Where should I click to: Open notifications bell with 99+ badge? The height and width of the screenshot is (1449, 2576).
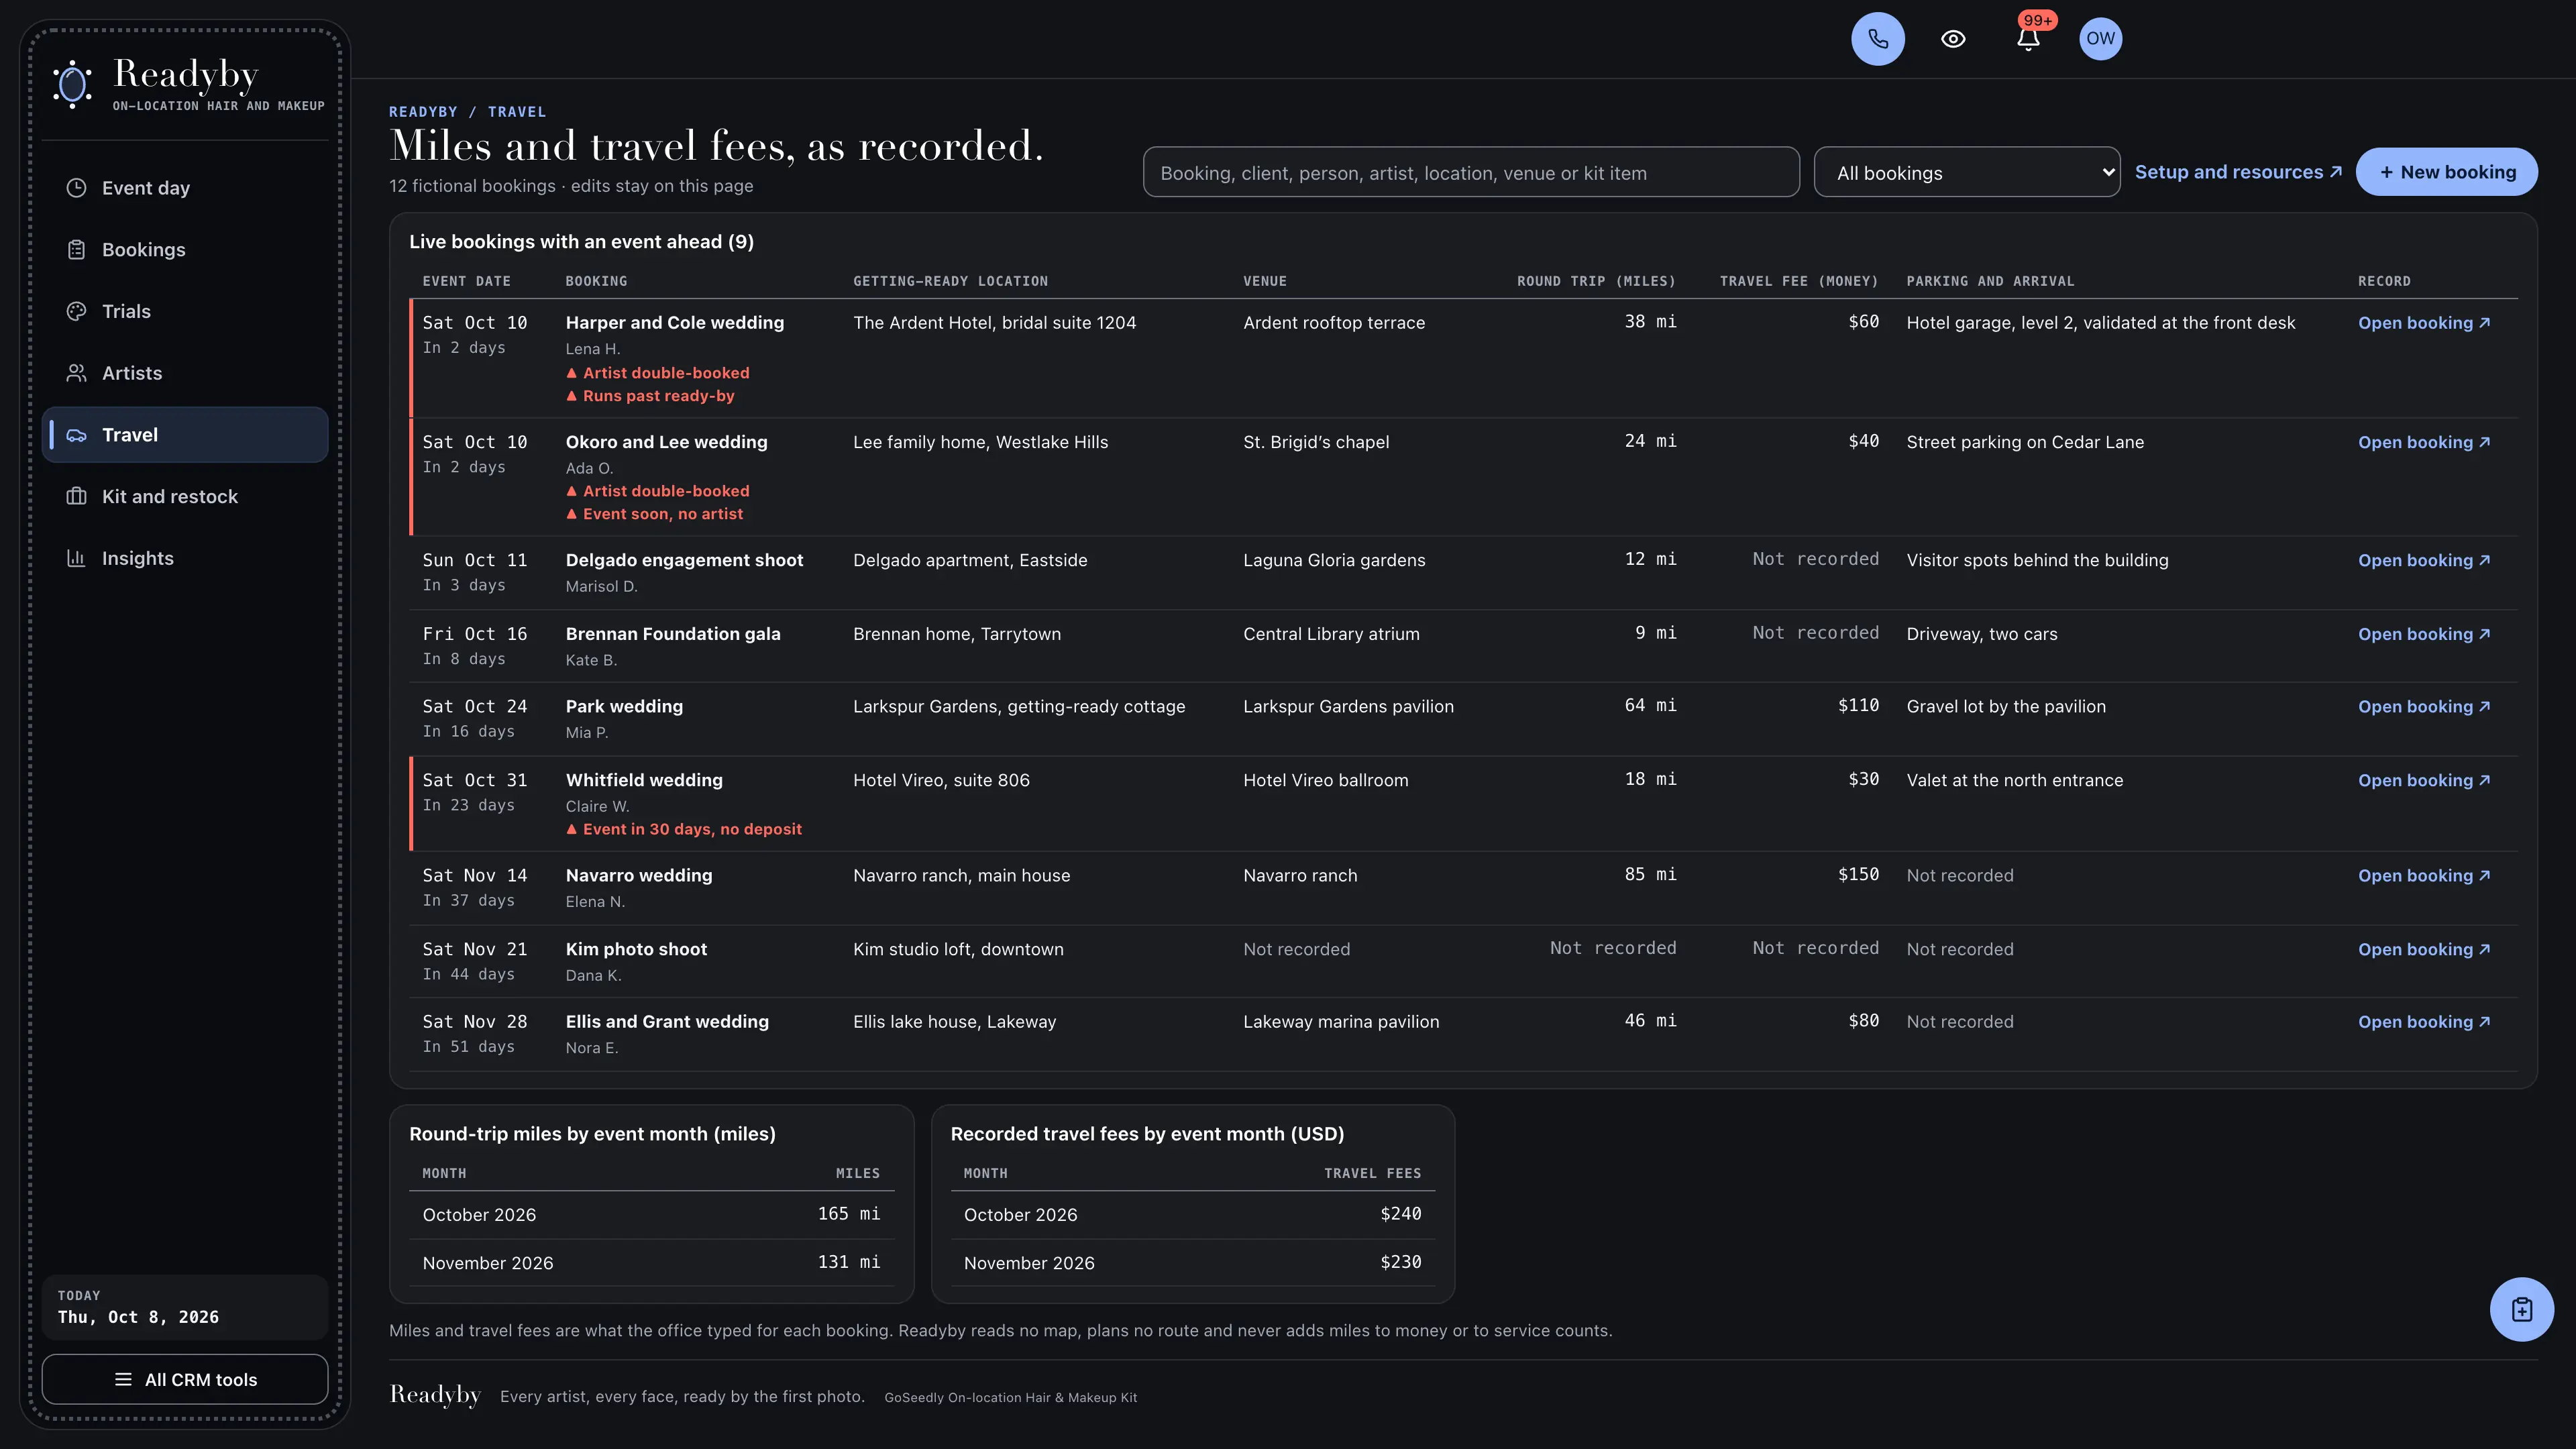click(2028, 39)
